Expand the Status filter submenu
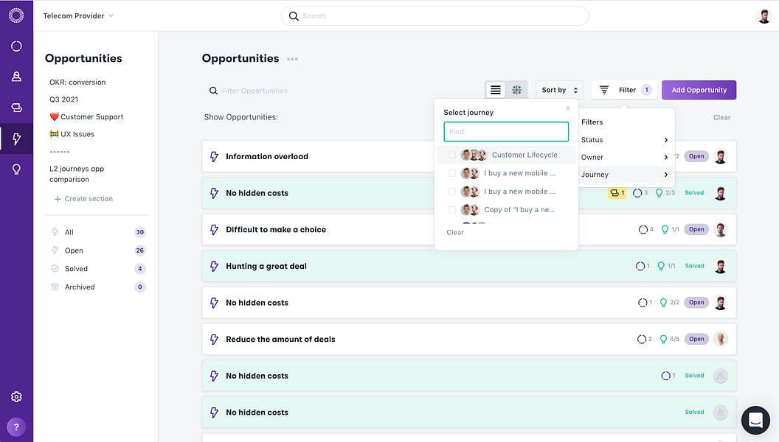This screenshot has height=442, width=779. click(x=625, y=140)
